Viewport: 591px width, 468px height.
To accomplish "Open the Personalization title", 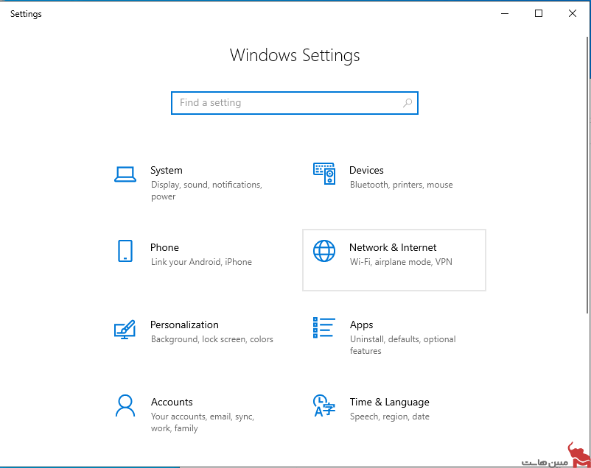I will click(184, 325).
